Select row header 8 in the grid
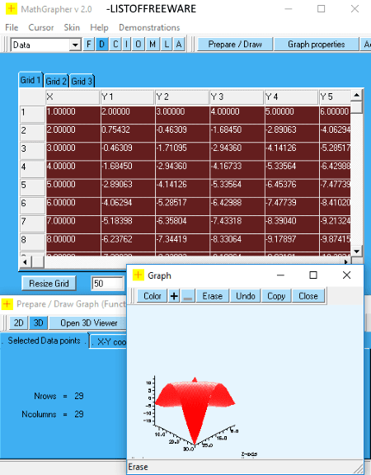 pos(32,242)
